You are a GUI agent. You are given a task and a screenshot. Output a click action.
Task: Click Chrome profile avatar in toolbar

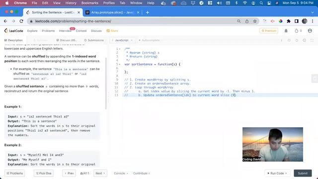click(x=305, y=21)
